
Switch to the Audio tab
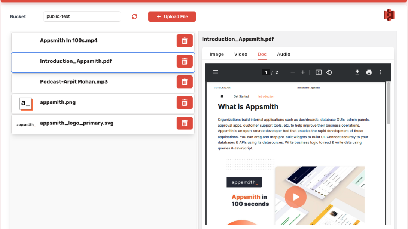283,54
